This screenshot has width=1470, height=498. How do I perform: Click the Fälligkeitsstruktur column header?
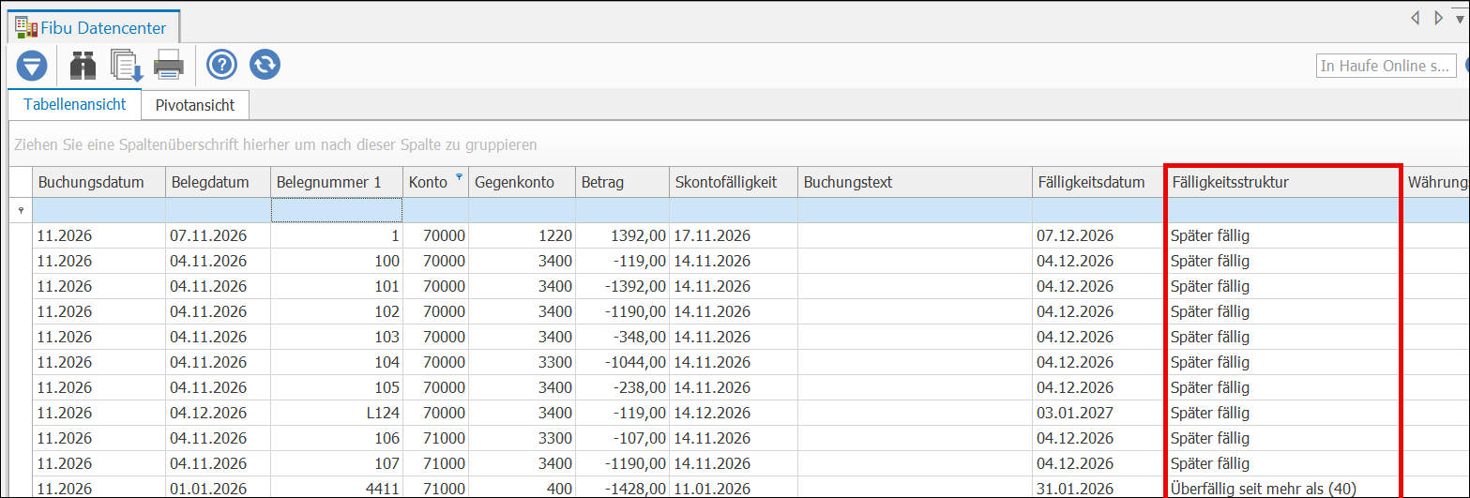coord(1282,182)
